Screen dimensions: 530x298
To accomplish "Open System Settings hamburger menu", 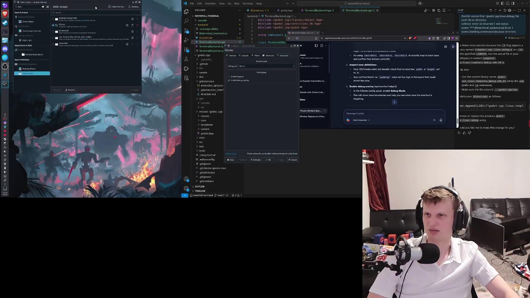I will coord(48,7).
